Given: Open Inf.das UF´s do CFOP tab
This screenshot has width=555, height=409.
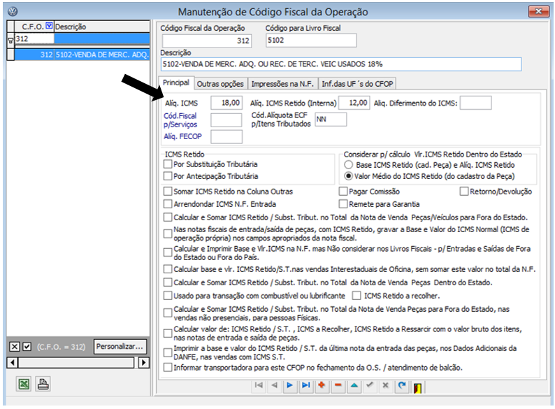Looking at the screenshot, I should tap(357, 84).
